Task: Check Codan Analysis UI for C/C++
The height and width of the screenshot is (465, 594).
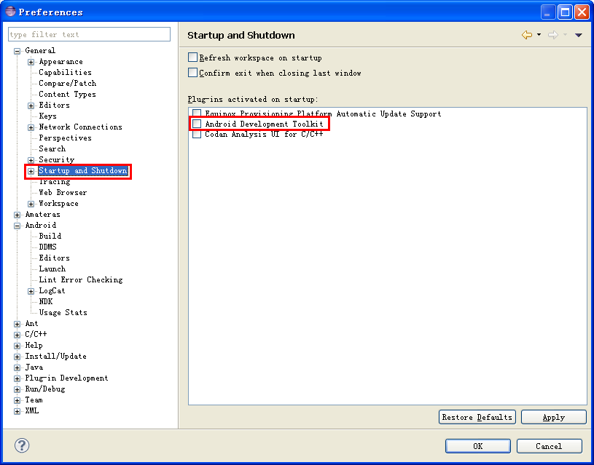Action: [197, 134]
